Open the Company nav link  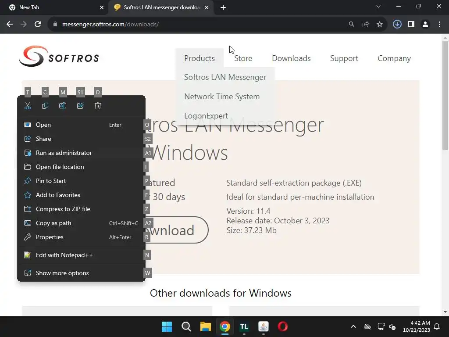pos(394,58)
